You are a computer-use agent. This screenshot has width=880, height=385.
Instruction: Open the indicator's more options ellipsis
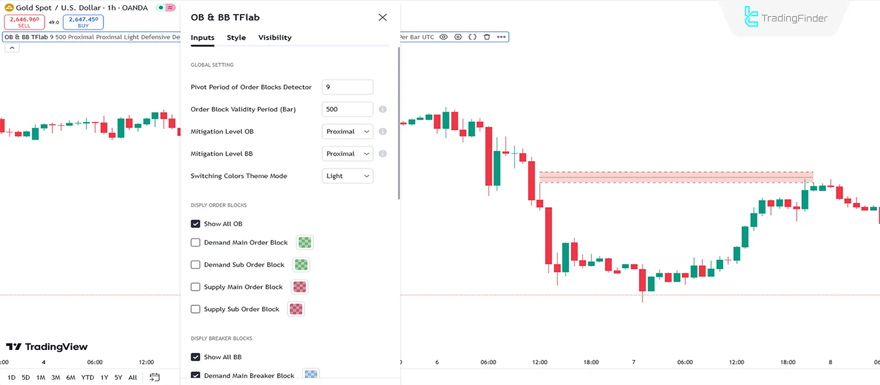click(501, 37)
